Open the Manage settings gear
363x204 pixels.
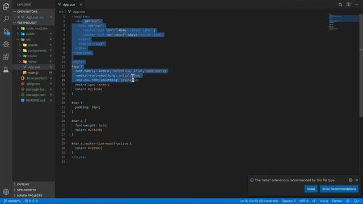point(6,192)
